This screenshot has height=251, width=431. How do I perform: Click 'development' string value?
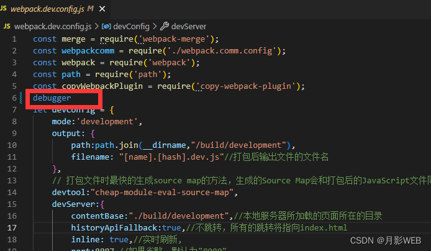point(107,122)
